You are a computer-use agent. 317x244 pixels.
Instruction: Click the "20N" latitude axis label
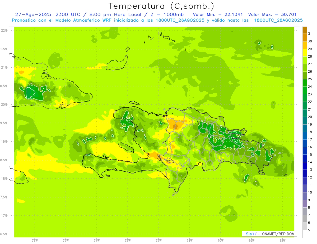4,104
